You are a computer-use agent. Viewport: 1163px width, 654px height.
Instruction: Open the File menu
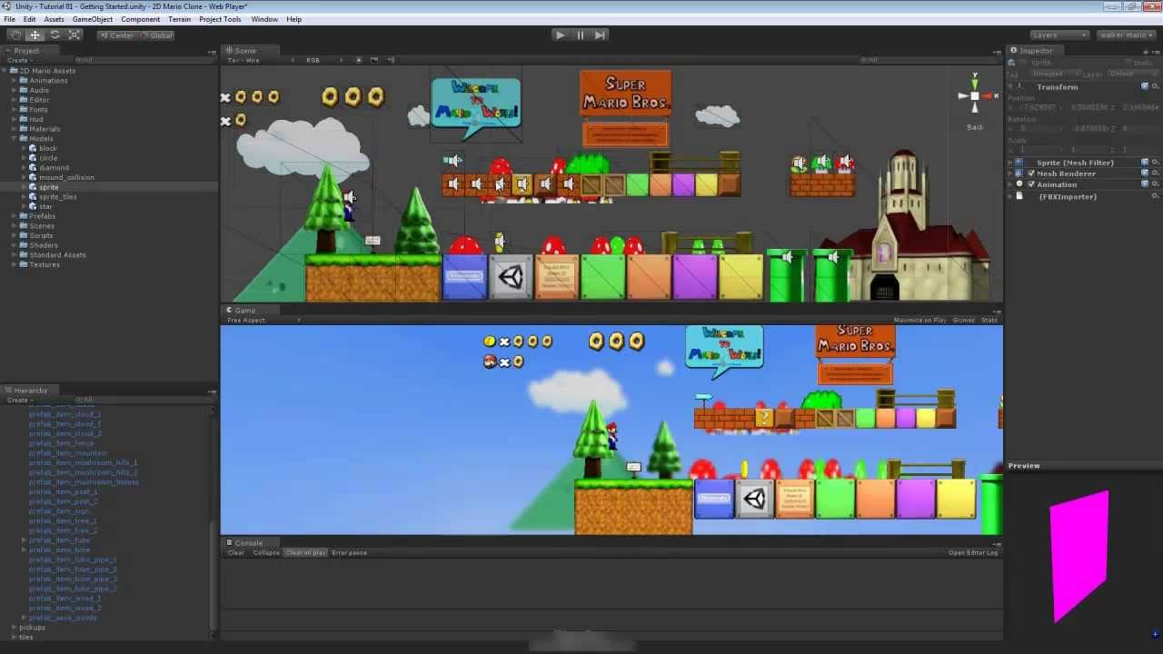pos(9,19)
